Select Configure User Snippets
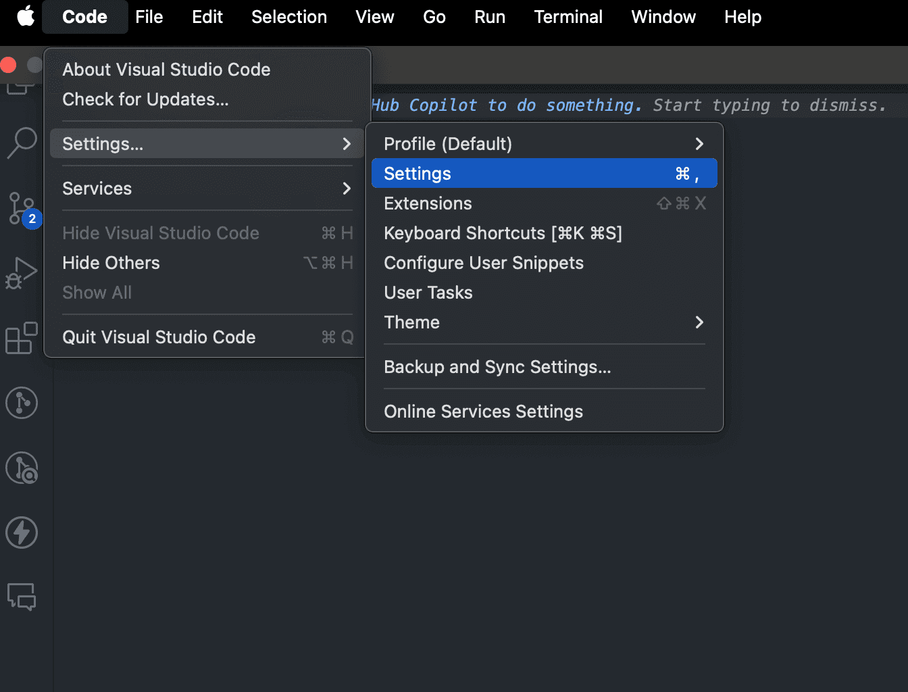Screen dimensions: 908x692 [545, 262]
